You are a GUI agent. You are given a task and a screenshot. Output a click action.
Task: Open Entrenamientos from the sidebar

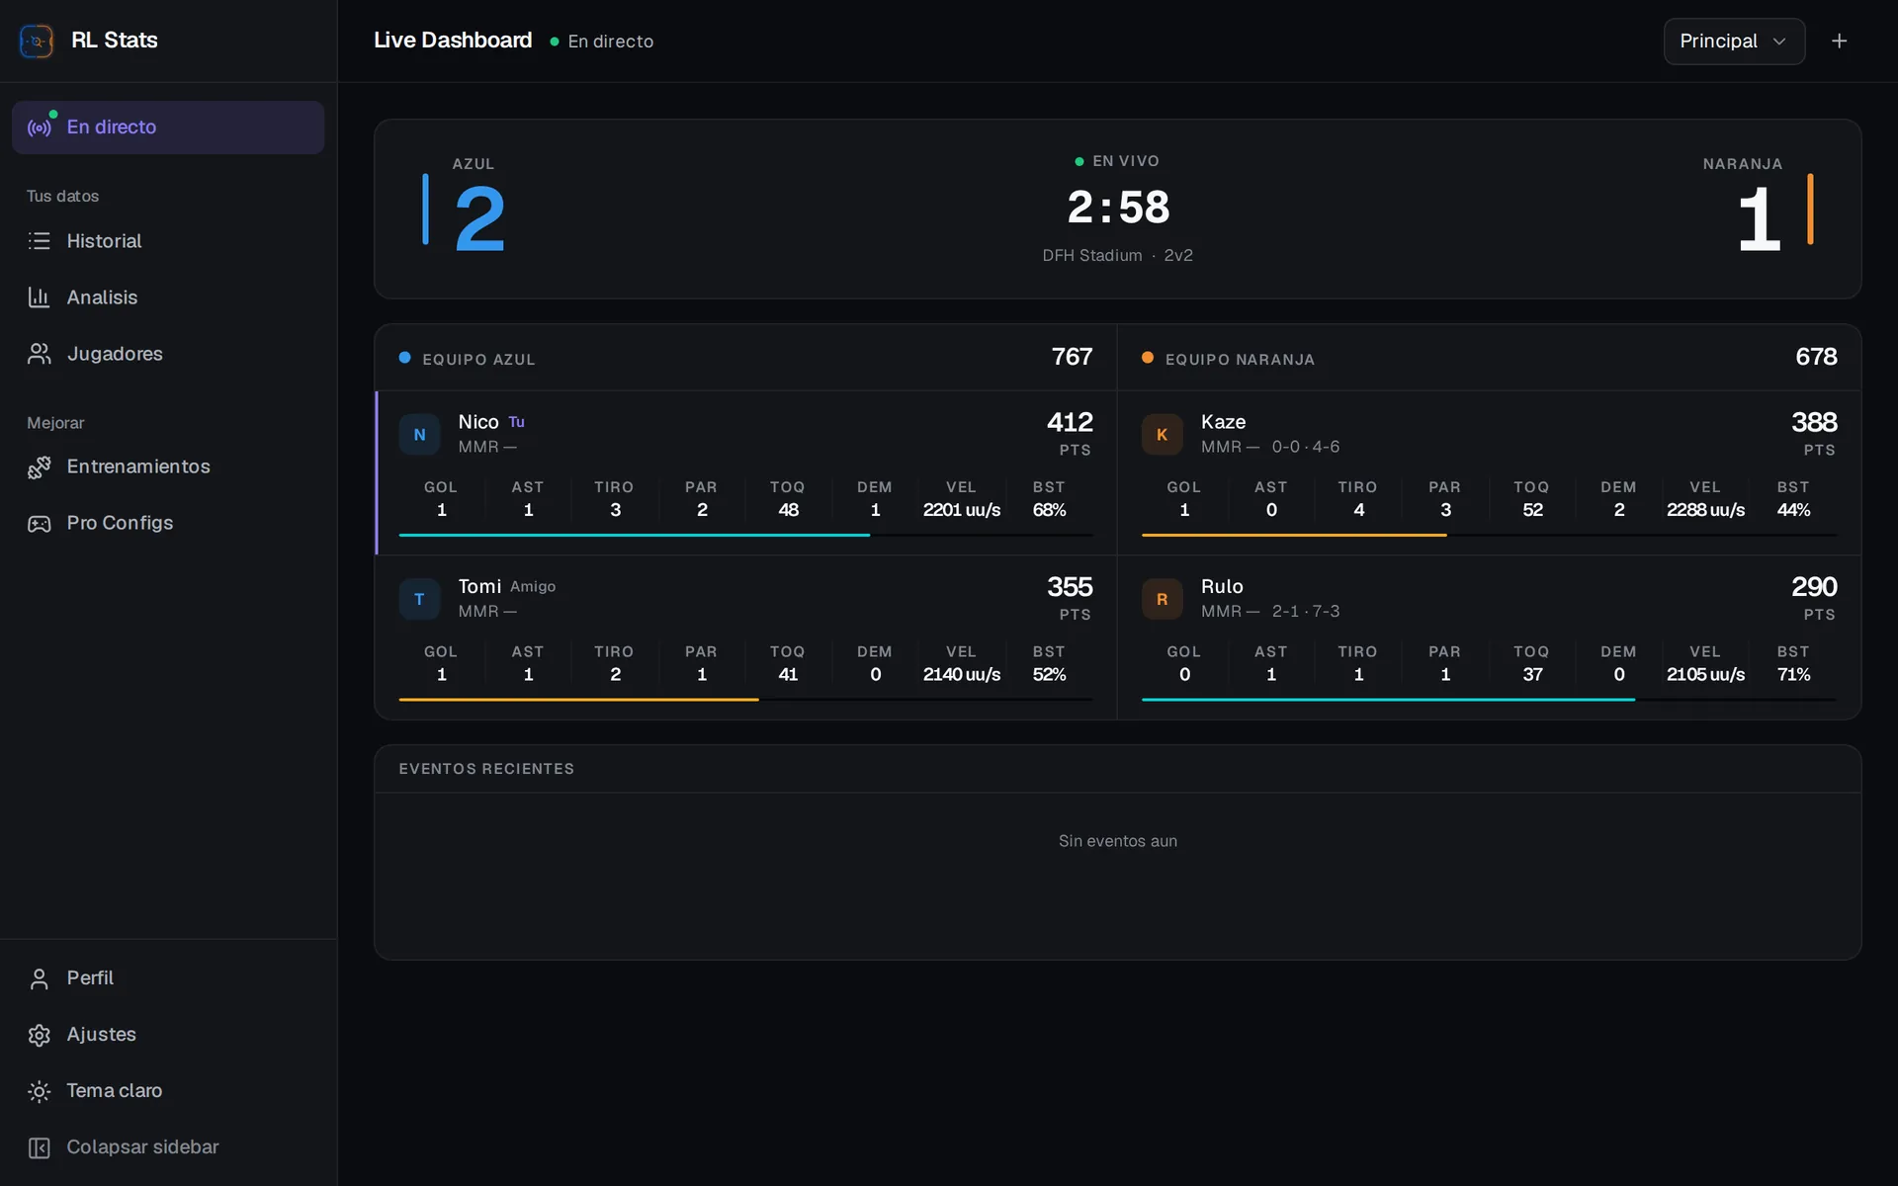[x=168, y=466]
